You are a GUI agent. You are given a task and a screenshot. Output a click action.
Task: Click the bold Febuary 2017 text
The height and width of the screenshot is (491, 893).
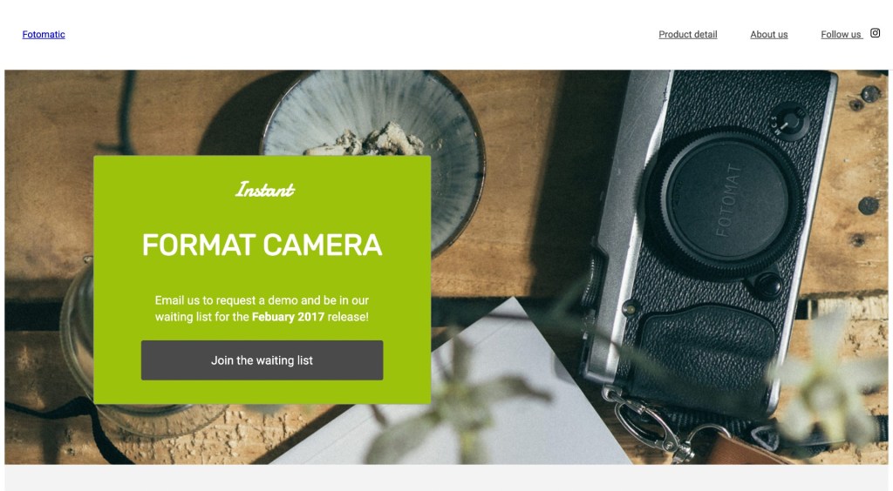(x=288, y=317)
